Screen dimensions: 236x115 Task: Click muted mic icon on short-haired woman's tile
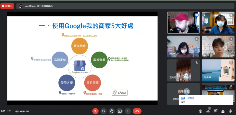click(231, 39)
